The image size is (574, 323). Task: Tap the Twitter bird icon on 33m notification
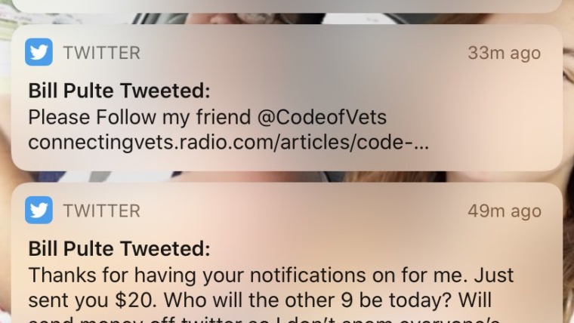(39, 52)
